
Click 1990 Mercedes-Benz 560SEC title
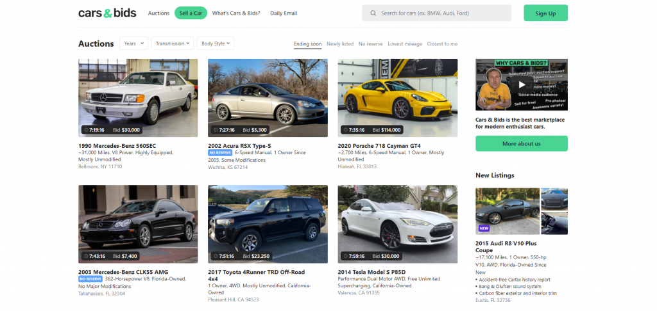117,146
